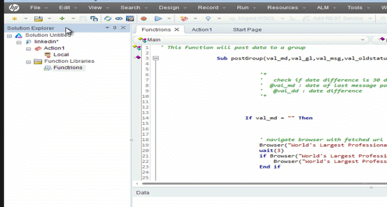Select Functrions in Function Libraries
This screenshot has height=207, width=387.
tap(68, 68)
